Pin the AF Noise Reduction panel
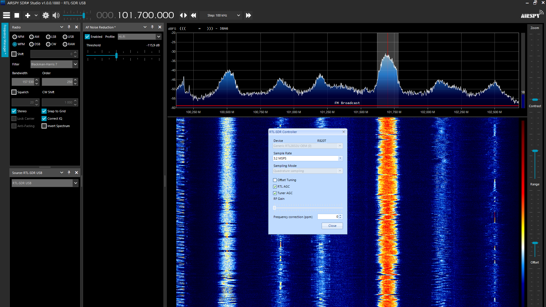The image size is (546, 307). click(x=152, y=27)
